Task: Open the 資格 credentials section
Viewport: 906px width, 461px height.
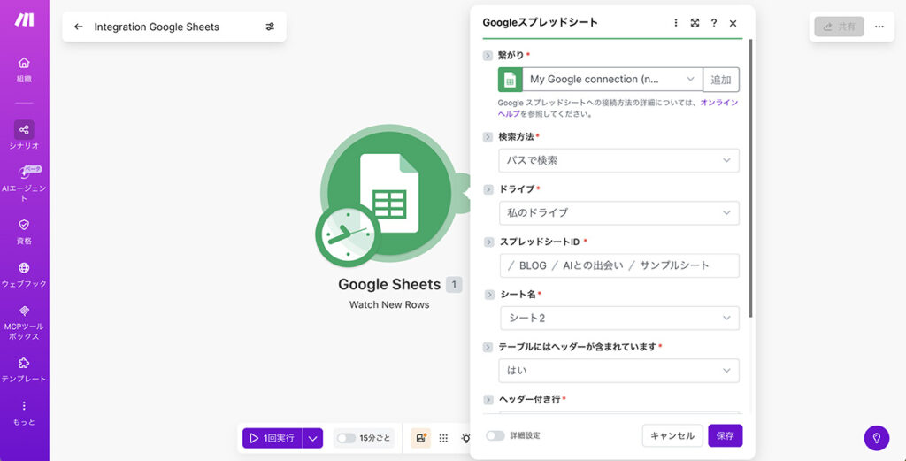Action: 24,232
